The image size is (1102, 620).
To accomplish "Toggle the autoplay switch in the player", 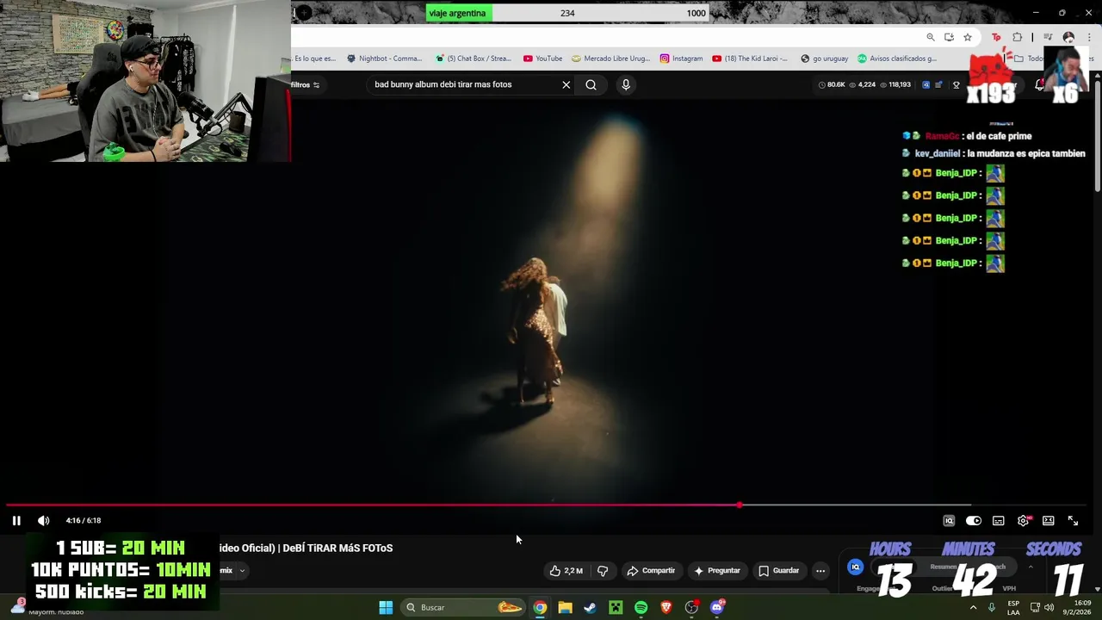I will tap(974, 521).
